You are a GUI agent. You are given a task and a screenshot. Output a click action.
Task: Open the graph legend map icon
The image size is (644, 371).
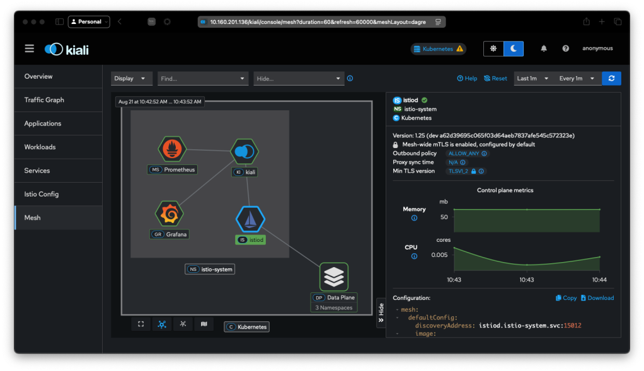pyautogui.click(x=204, y=324)
